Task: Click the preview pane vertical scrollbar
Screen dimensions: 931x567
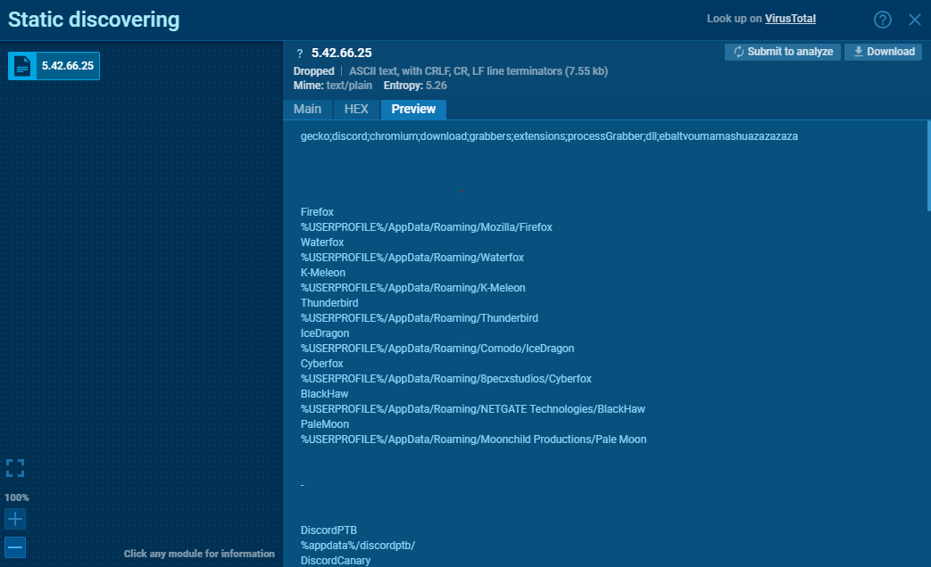Action: pos(928,165)
